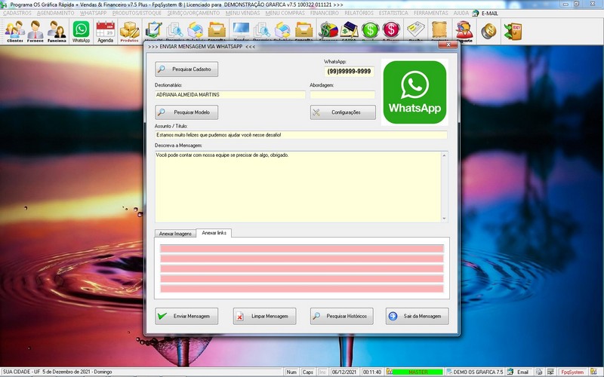This screenshot has height=377, width=604.
Task: Open the Funciona employees toolbar icon
Action: [x=57, y=31]
